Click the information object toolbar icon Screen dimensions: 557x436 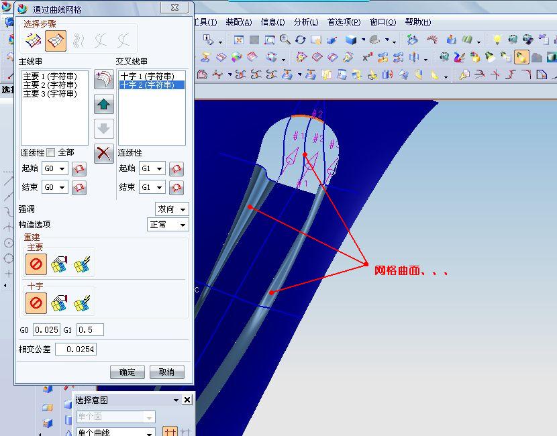point(209,40)
